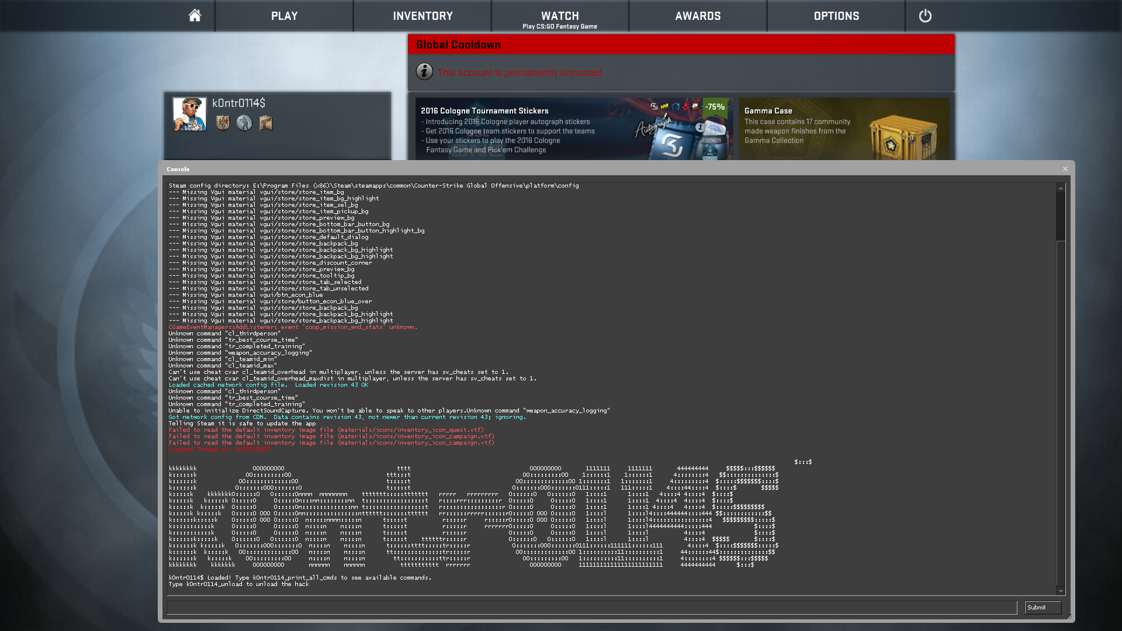This screenshot has width=1122, height=631.
Task: Click the console scrollbar down arrow
Action: [1061, 591]
